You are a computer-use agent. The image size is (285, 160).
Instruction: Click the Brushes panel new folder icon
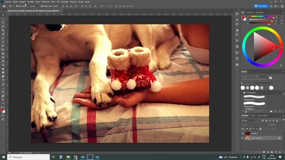tap(271, 111)
